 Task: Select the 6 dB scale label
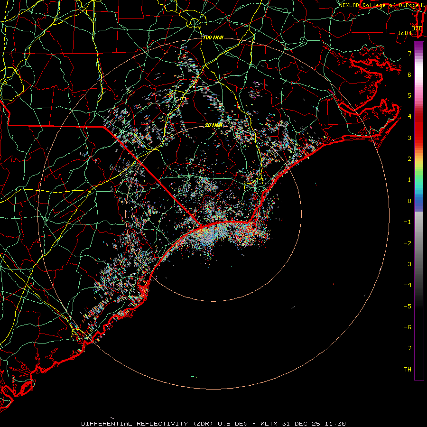(x=409, y=74)
